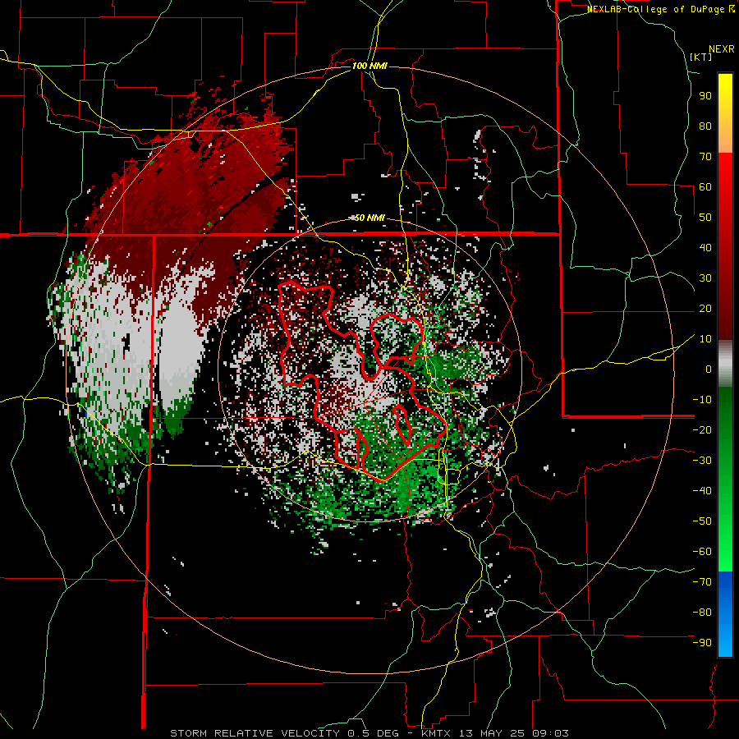The height and width of the screenshot is (739, 739).
Task: Click the -90 value on the velocity scale
Action: tap(702, 643)
